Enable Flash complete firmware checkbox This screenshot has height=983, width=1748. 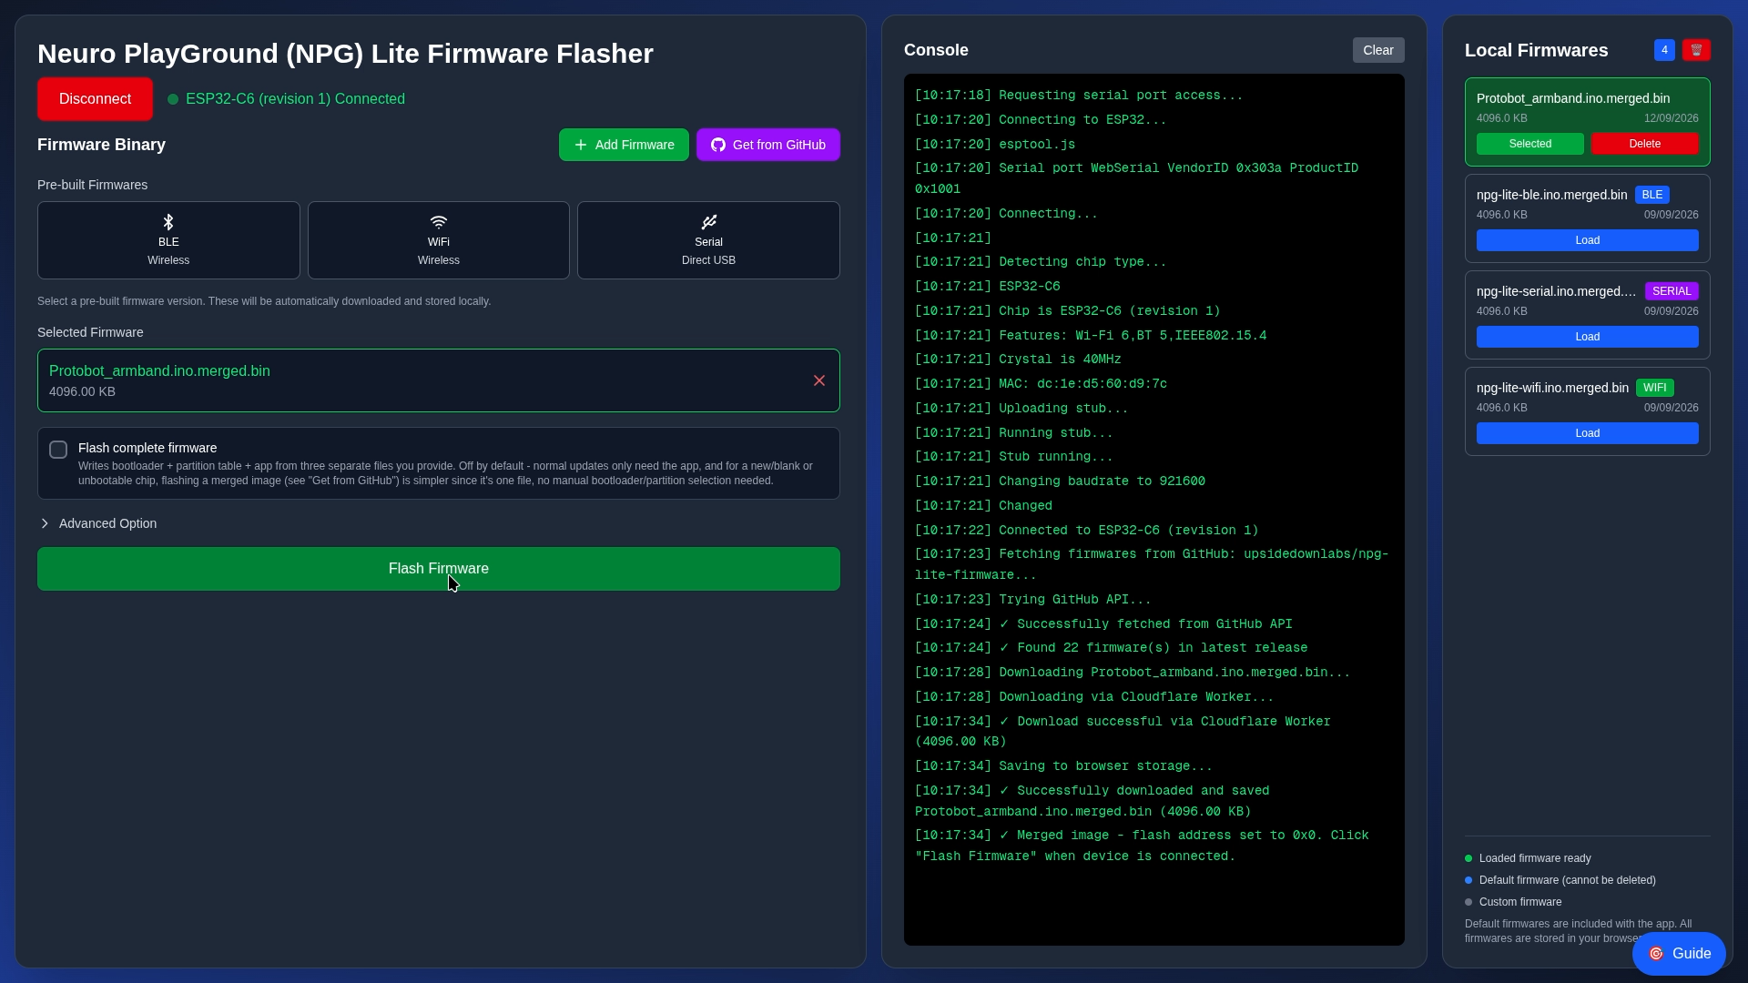click(x=58, y=450)
